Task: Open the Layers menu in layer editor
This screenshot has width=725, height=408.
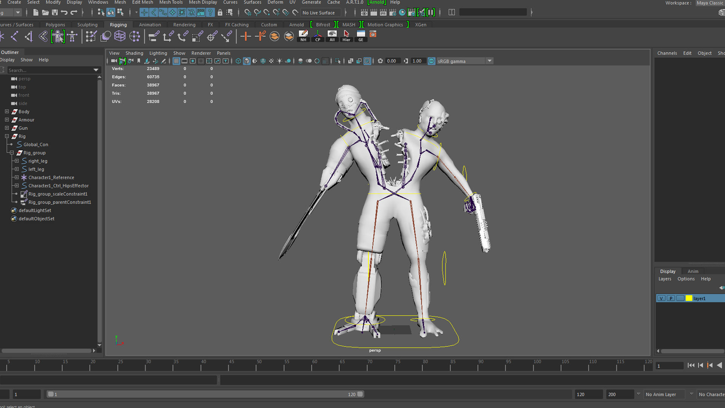Action: pyautogui.click(x=665, y=279)
